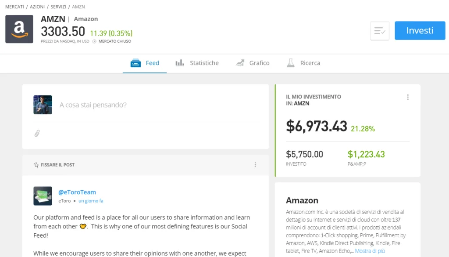Open the @eToroTeam profile link
The image size is (449, 257).
(77, 192)
